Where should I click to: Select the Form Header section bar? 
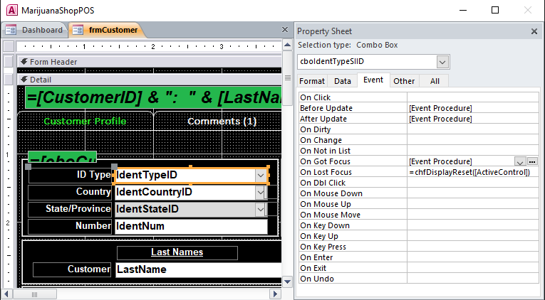(x=142, y=62)
